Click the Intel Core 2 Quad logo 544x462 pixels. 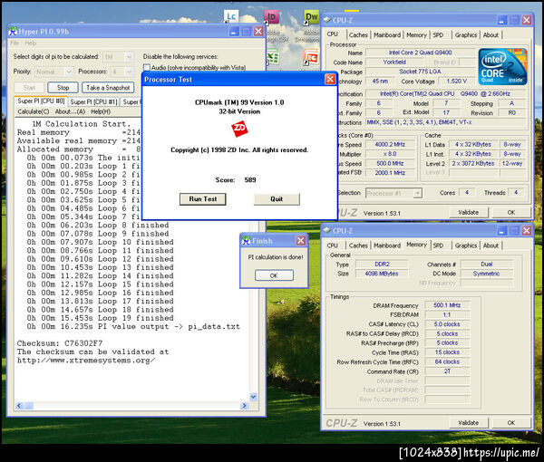pyautogui.click(x=502, y=67)
